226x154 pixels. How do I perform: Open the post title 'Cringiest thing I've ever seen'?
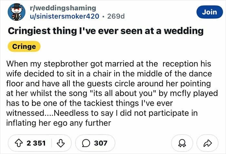click(x=106, y=31)
